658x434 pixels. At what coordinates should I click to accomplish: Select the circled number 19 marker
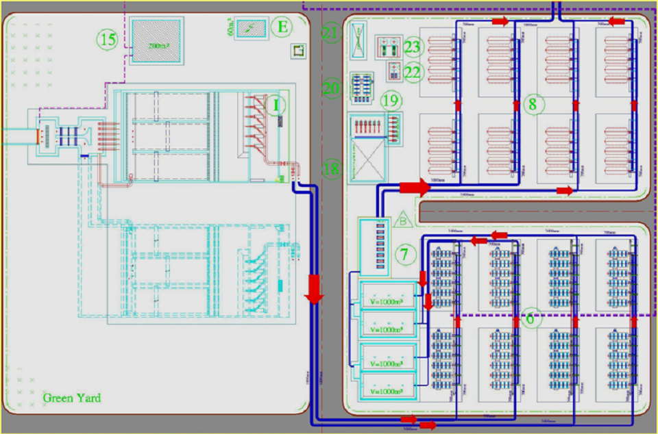point(390,101)
